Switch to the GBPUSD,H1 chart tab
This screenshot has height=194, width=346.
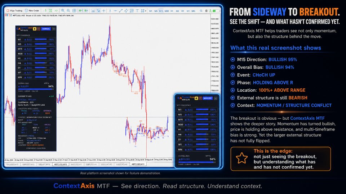tap(92, 164)
